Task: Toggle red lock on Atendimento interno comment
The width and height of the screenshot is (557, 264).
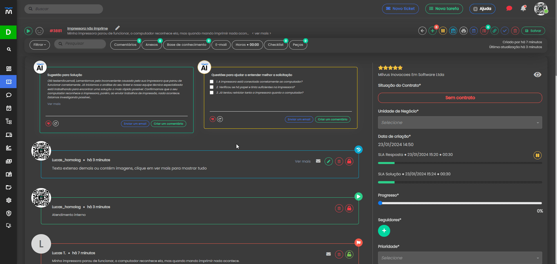Action: (x=349, y=208)
